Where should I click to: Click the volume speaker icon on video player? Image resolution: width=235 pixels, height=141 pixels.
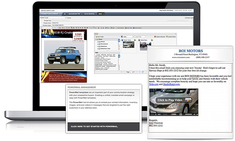click(x=195, y=114)
